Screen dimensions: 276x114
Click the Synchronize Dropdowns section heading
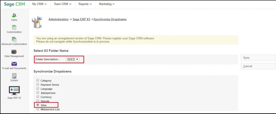tap(53, 72)
